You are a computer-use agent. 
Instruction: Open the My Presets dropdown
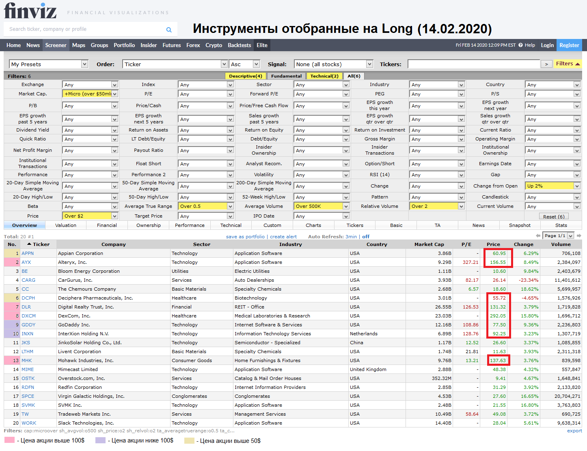(49, 64)
